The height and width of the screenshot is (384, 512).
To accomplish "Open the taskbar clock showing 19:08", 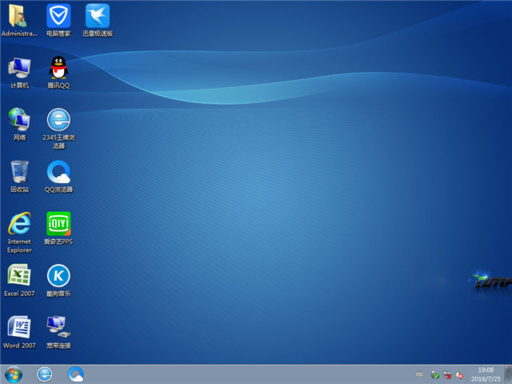I will point(486,374).
